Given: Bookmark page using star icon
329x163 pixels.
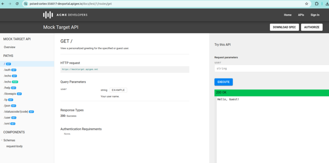Looking at the screenshot, I should point(306,4).
